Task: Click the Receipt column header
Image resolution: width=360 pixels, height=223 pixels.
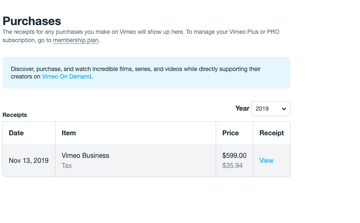Action: (x=272, y=133)
